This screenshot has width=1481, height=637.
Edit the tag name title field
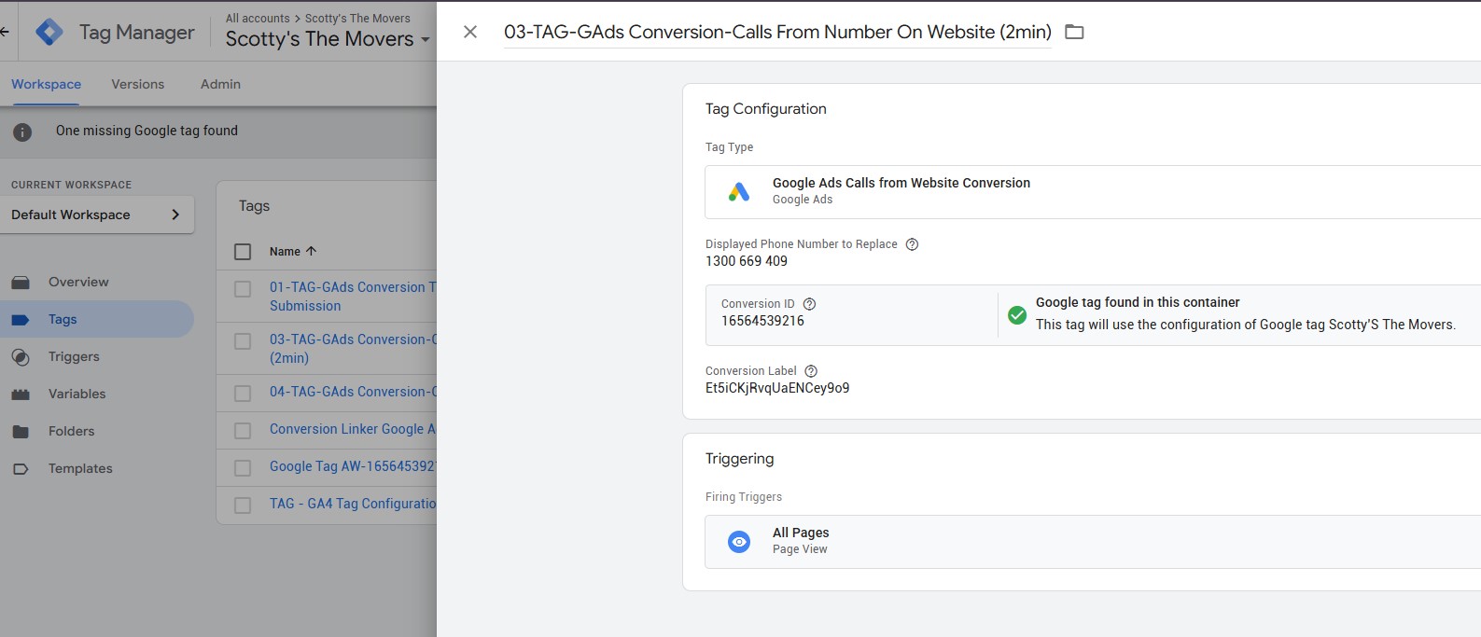pyautogui.click(x=777, y=32)
